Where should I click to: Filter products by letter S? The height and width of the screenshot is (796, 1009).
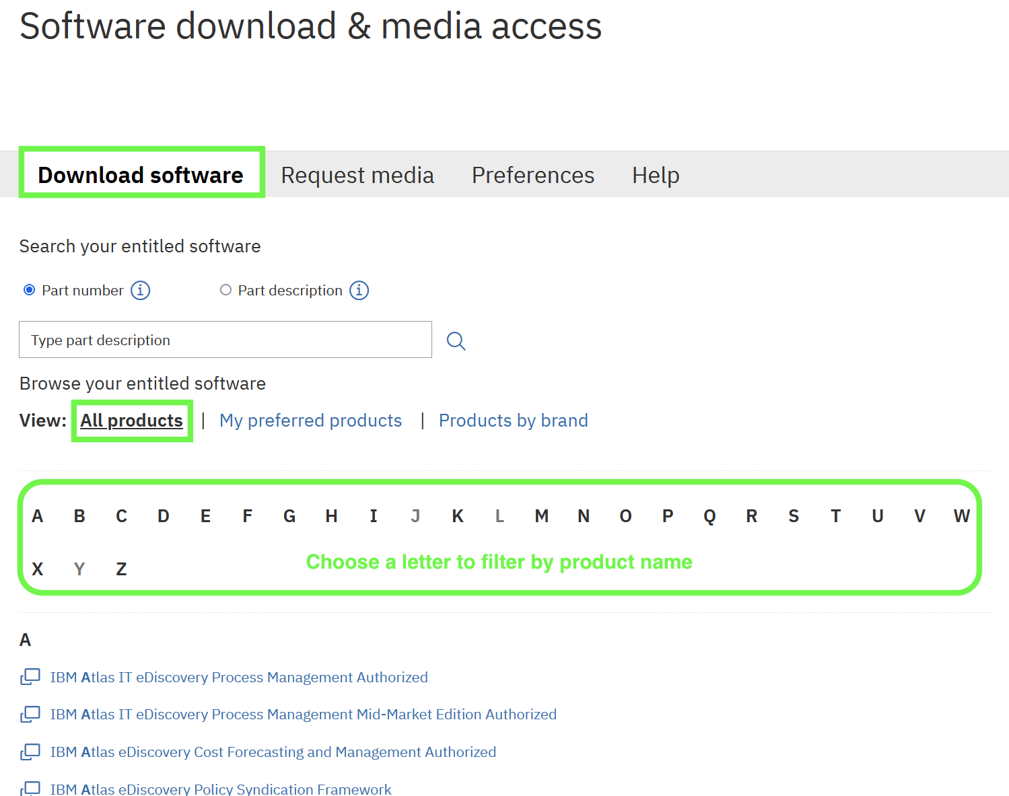(x=794, y=516)
